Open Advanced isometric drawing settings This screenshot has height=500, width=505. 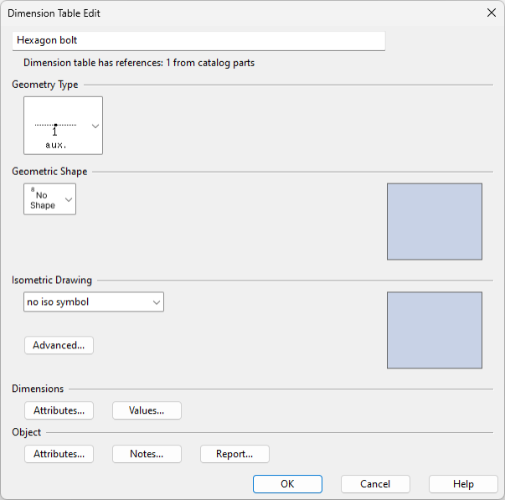(x=59, y=345)
